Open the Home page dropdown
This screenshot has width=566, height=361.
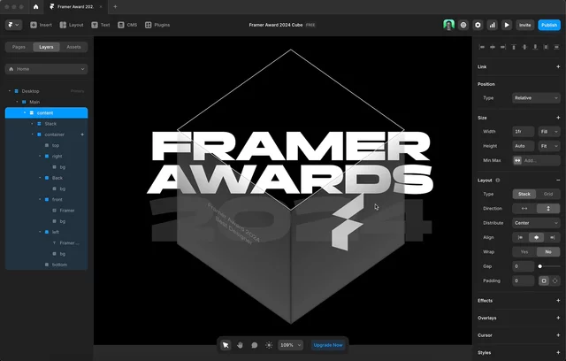click(46, 69)
